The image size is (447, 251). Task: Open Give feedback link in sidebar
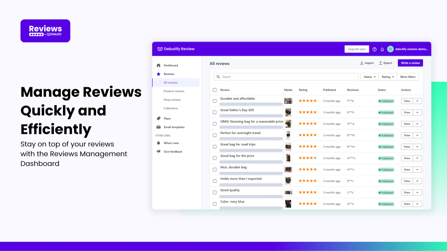(x=173, y=152)
